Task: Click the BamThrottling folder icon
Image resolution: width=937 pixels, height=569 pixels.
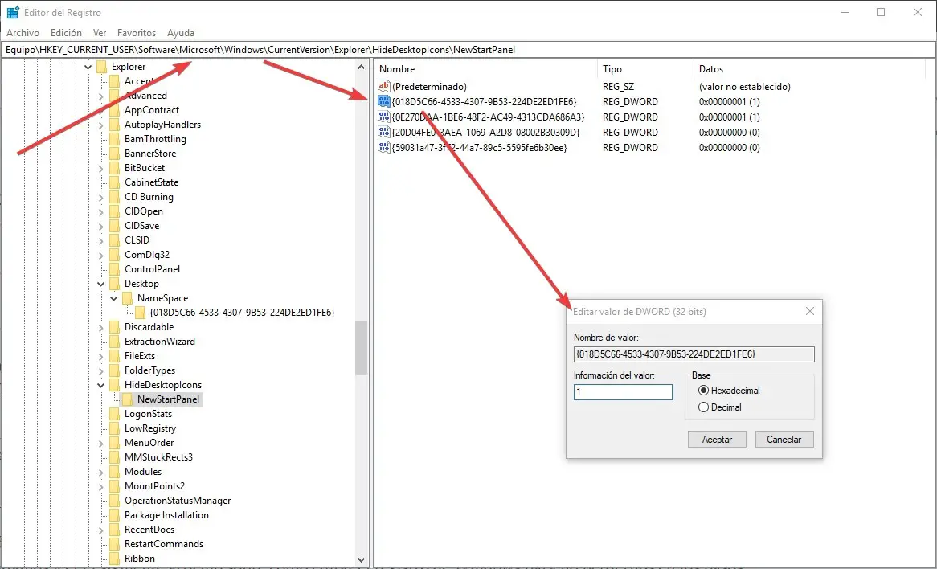Action: click(x=115, y=139)
